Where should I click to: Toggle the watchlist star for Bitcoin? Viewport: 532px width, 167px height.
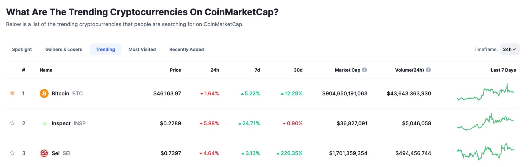(x=12, y=93)
